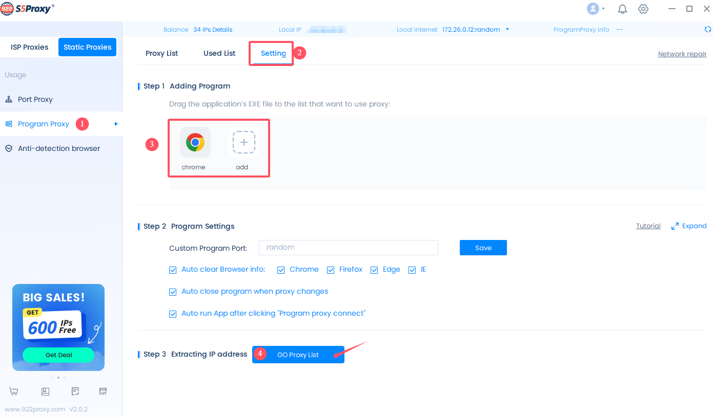Screen dimensions: 713x417
Task: Click the shopping cart icon in sidebar footer
Action: [x=14, y=391]
